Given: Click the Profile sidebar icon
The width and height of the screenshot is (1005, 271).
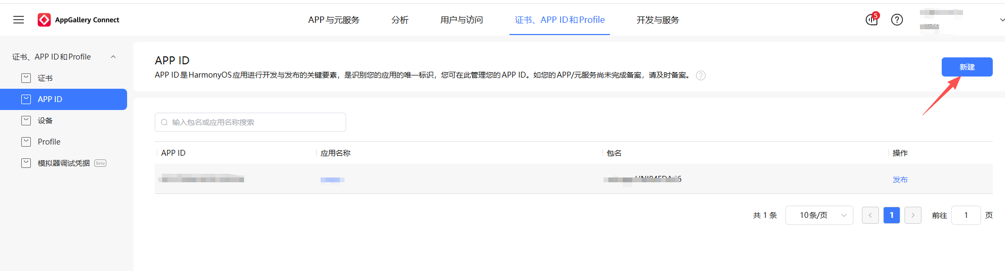Looking at the screenshot, I should pos(26,142).
